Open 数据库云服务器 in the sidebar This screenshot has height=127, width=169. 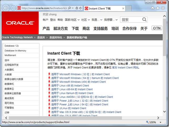click(21, 93)
